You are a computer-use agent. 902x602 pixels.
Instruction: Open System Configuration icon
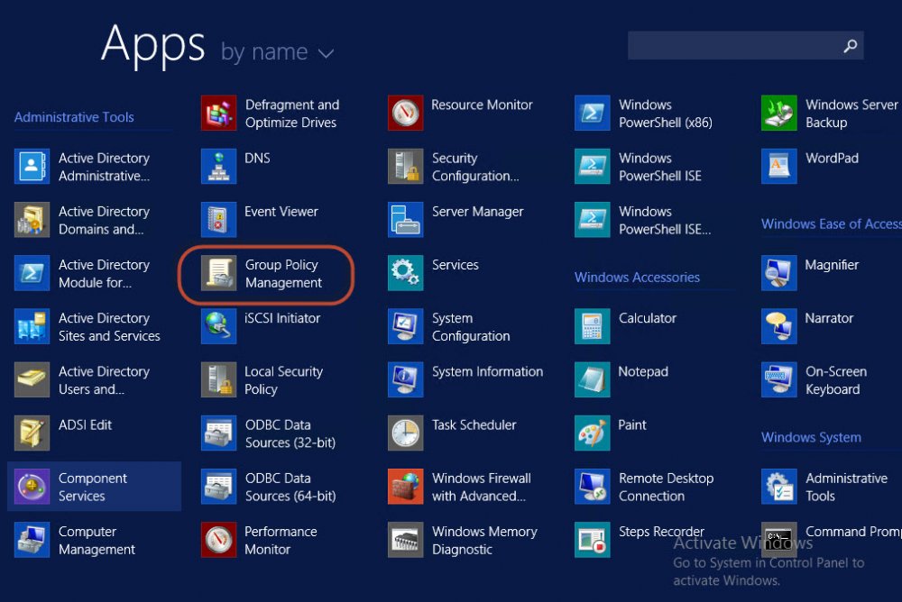(x=406, y=326)
